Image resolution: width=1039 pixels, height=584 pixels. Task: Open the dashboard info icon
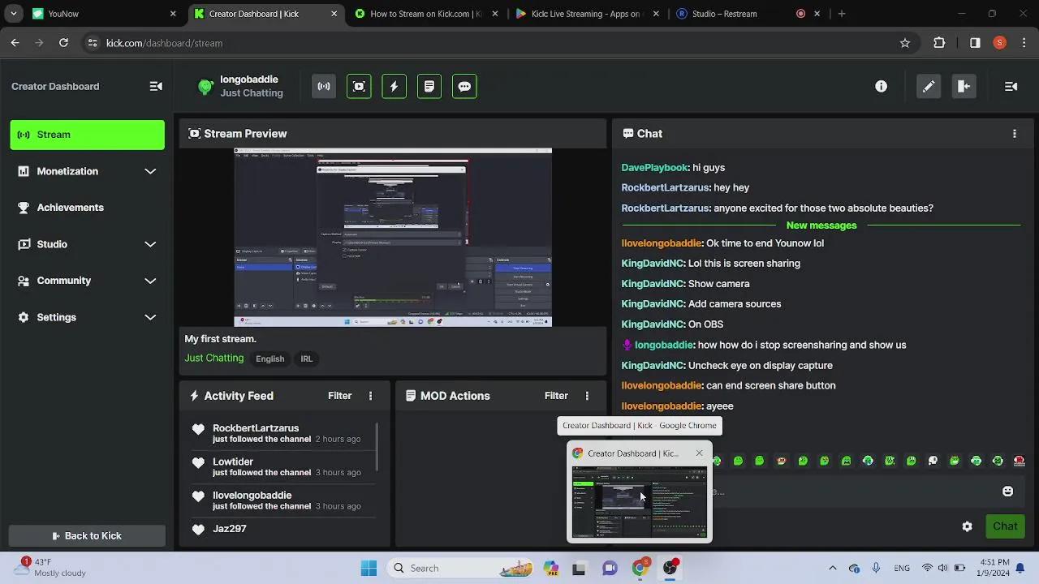(881, 86)
